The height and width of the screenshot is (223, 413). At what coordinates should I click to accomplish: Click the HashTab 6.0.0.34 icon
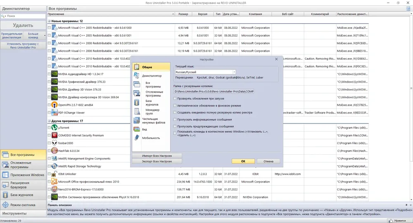click(55, 151)
